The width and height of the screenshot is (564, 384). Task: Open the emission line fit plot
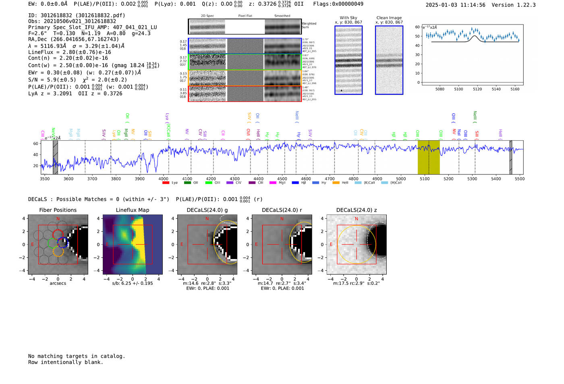click(472, 54)
